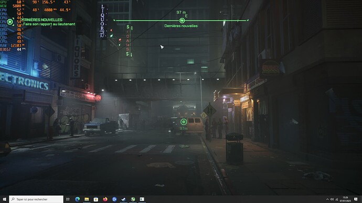Open the clock and date flyout
Image resolution: width=362 pixels, height=203 pixels.
click(345, 199)
